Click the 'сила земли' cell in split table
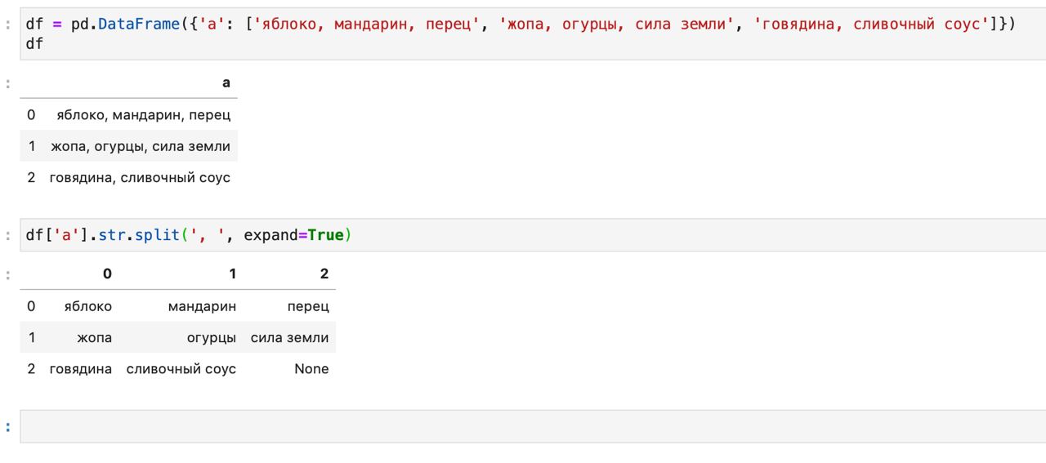Viewport: 1046px width, 463px height. pyautogui.click(x=289, y=337)
